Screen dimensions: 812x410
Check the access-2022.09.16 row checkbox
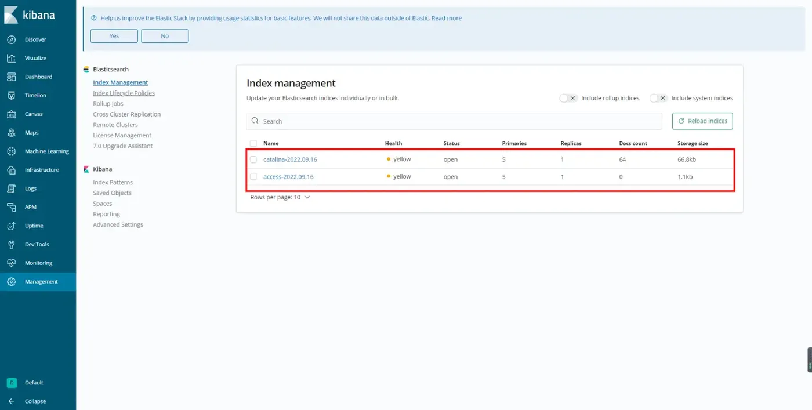(253, 176)
